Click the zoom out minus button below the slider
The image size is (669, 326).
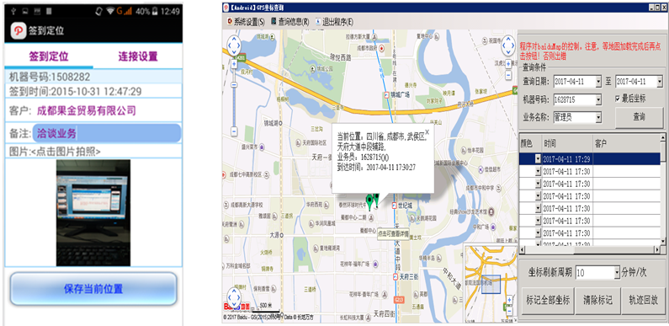[234, 131]
